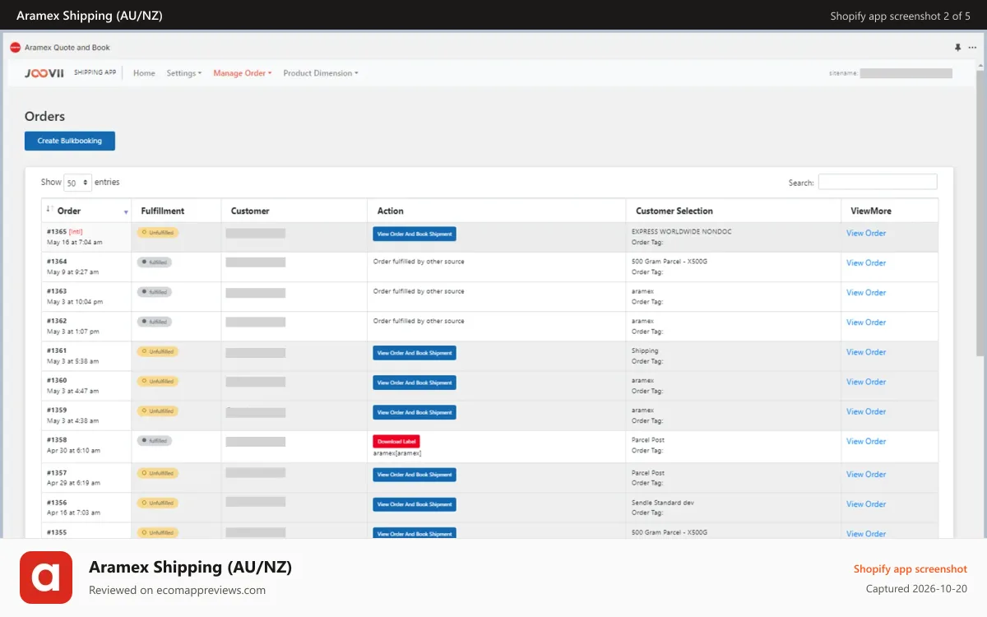Book shipment for order #1365
Viewport: 987px width, 617px height.
coord(415,234)
